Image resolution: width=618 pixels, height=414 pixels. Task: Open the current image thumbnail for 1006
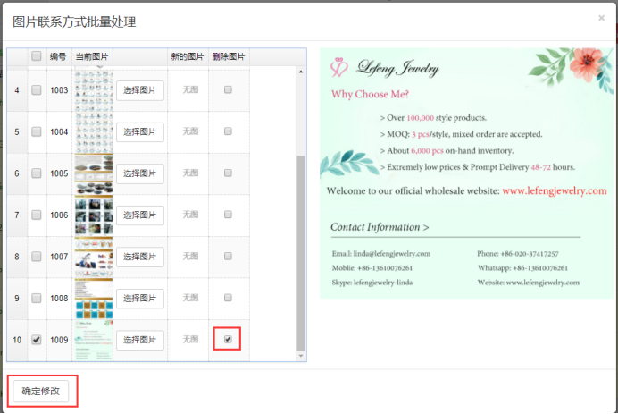[94, 215]
